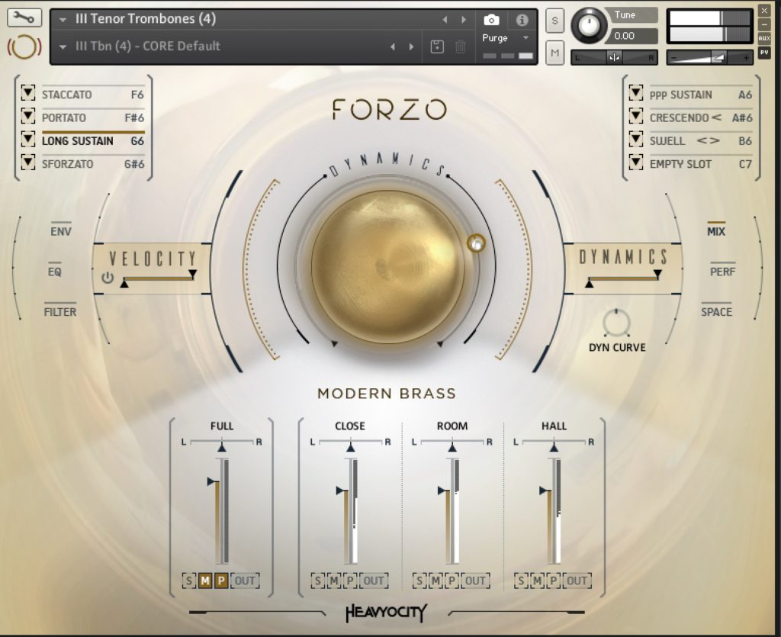
Task: Toggle purge P on the HALL channel
Action: tap(553, 581)
